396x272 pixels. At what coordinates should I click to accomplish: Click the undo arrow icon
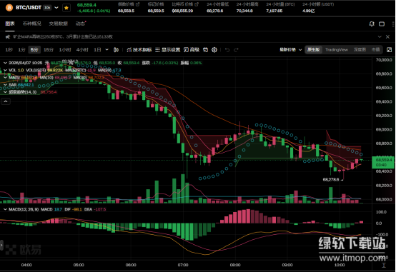click(x=227, y=50)
